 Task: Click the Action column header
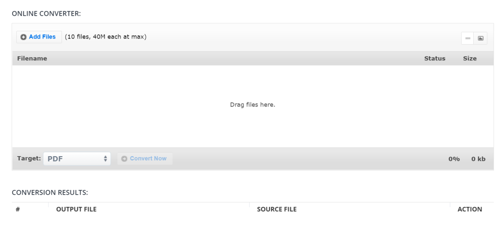coord(469,209)
